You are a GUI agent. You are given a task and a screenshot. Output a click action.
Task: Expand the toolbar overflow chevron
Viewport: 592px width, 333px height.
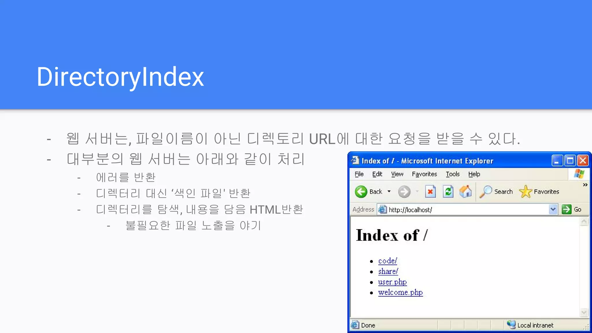585,185
